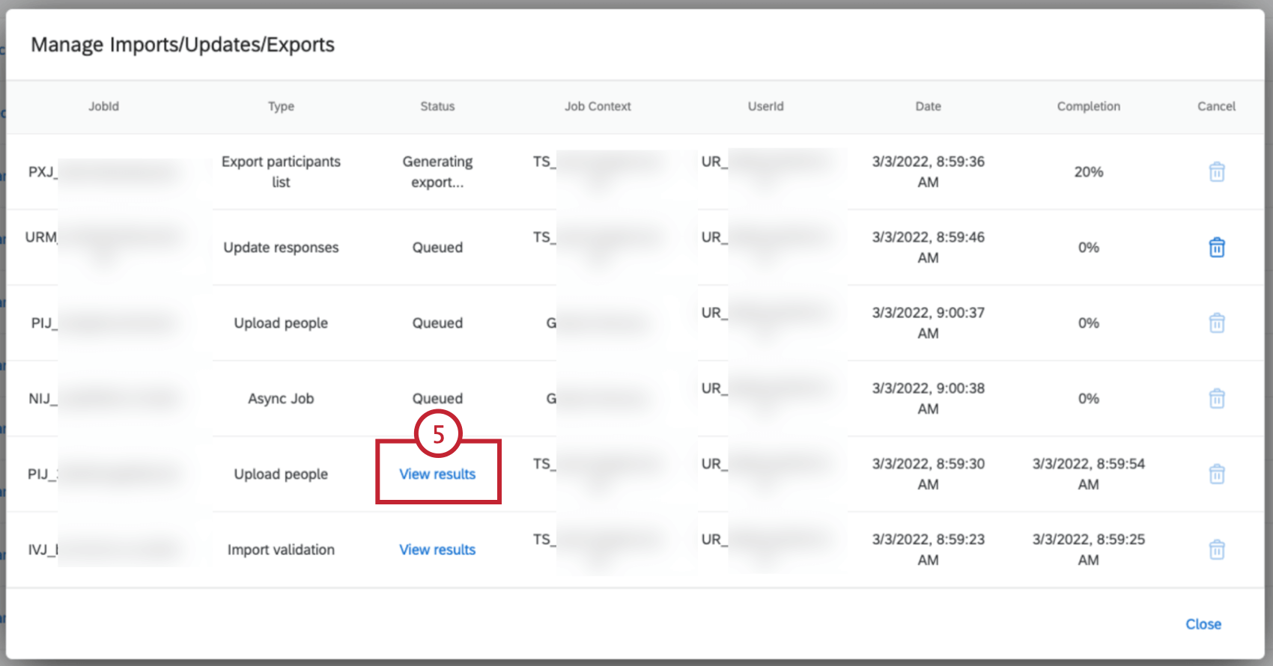
Task: Click the Type column header
Action: pos(281,106)
